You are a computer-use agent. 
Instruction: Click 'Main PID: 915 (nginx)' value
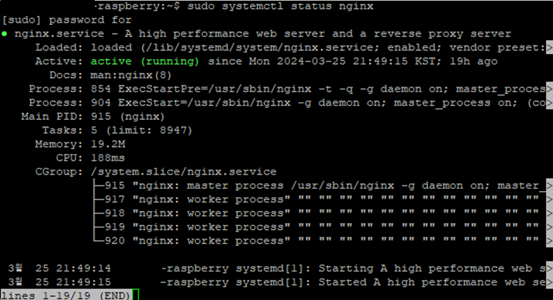(x=128, y=116)
